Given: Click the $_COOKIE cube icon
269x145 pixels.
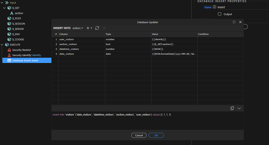Looking at the screenshot, I should tap(9, 39).
